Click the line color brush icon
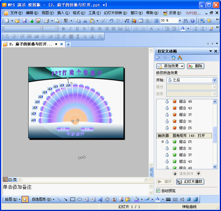221x211 pixels. click(147, 199)
